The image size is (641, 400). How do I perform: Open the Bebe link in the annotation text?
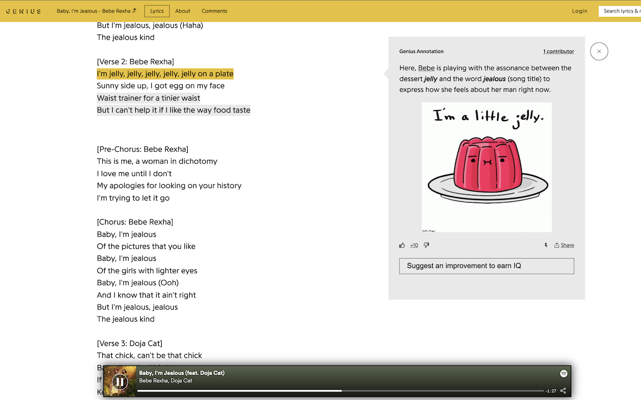[426, 68]
